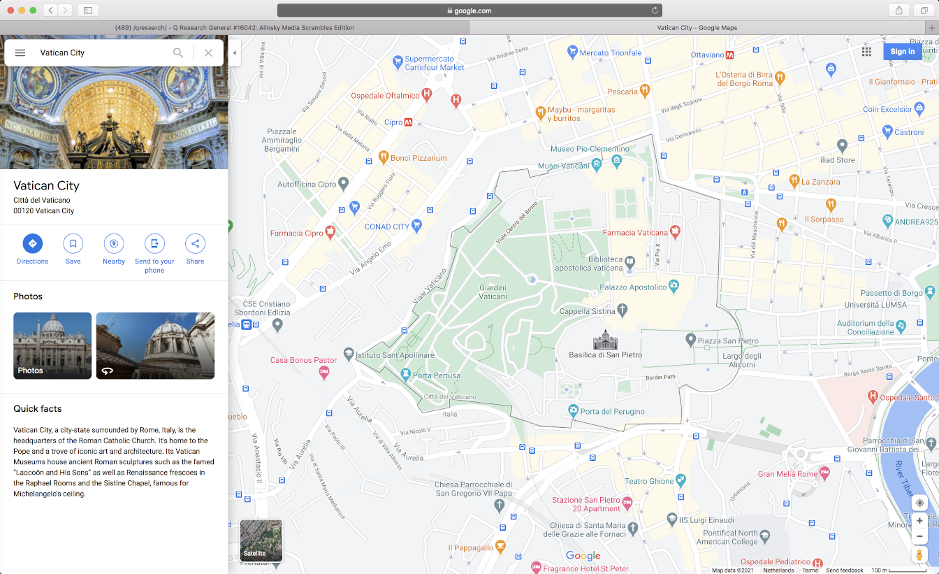Select the Musei Vaticani map marker
The image size is (939, 574).
pyautogui.click(x=596, y=165)
